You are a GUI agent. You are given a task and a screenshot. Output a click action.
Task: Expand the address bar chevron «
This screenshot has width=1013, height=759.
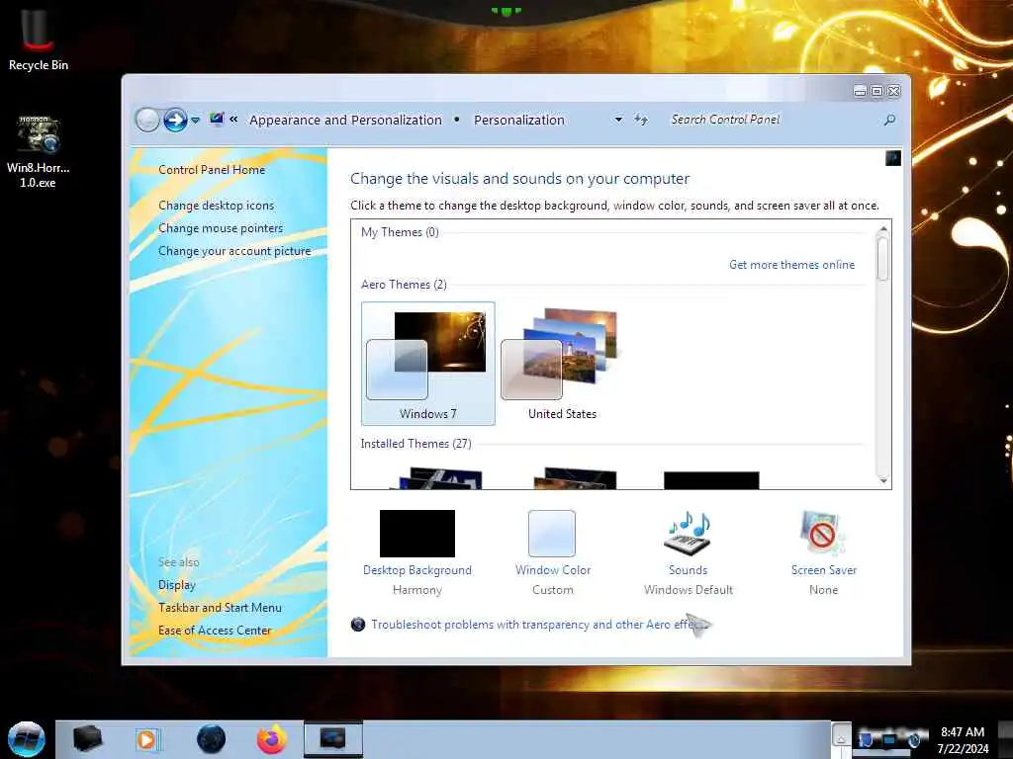(233, 120)
